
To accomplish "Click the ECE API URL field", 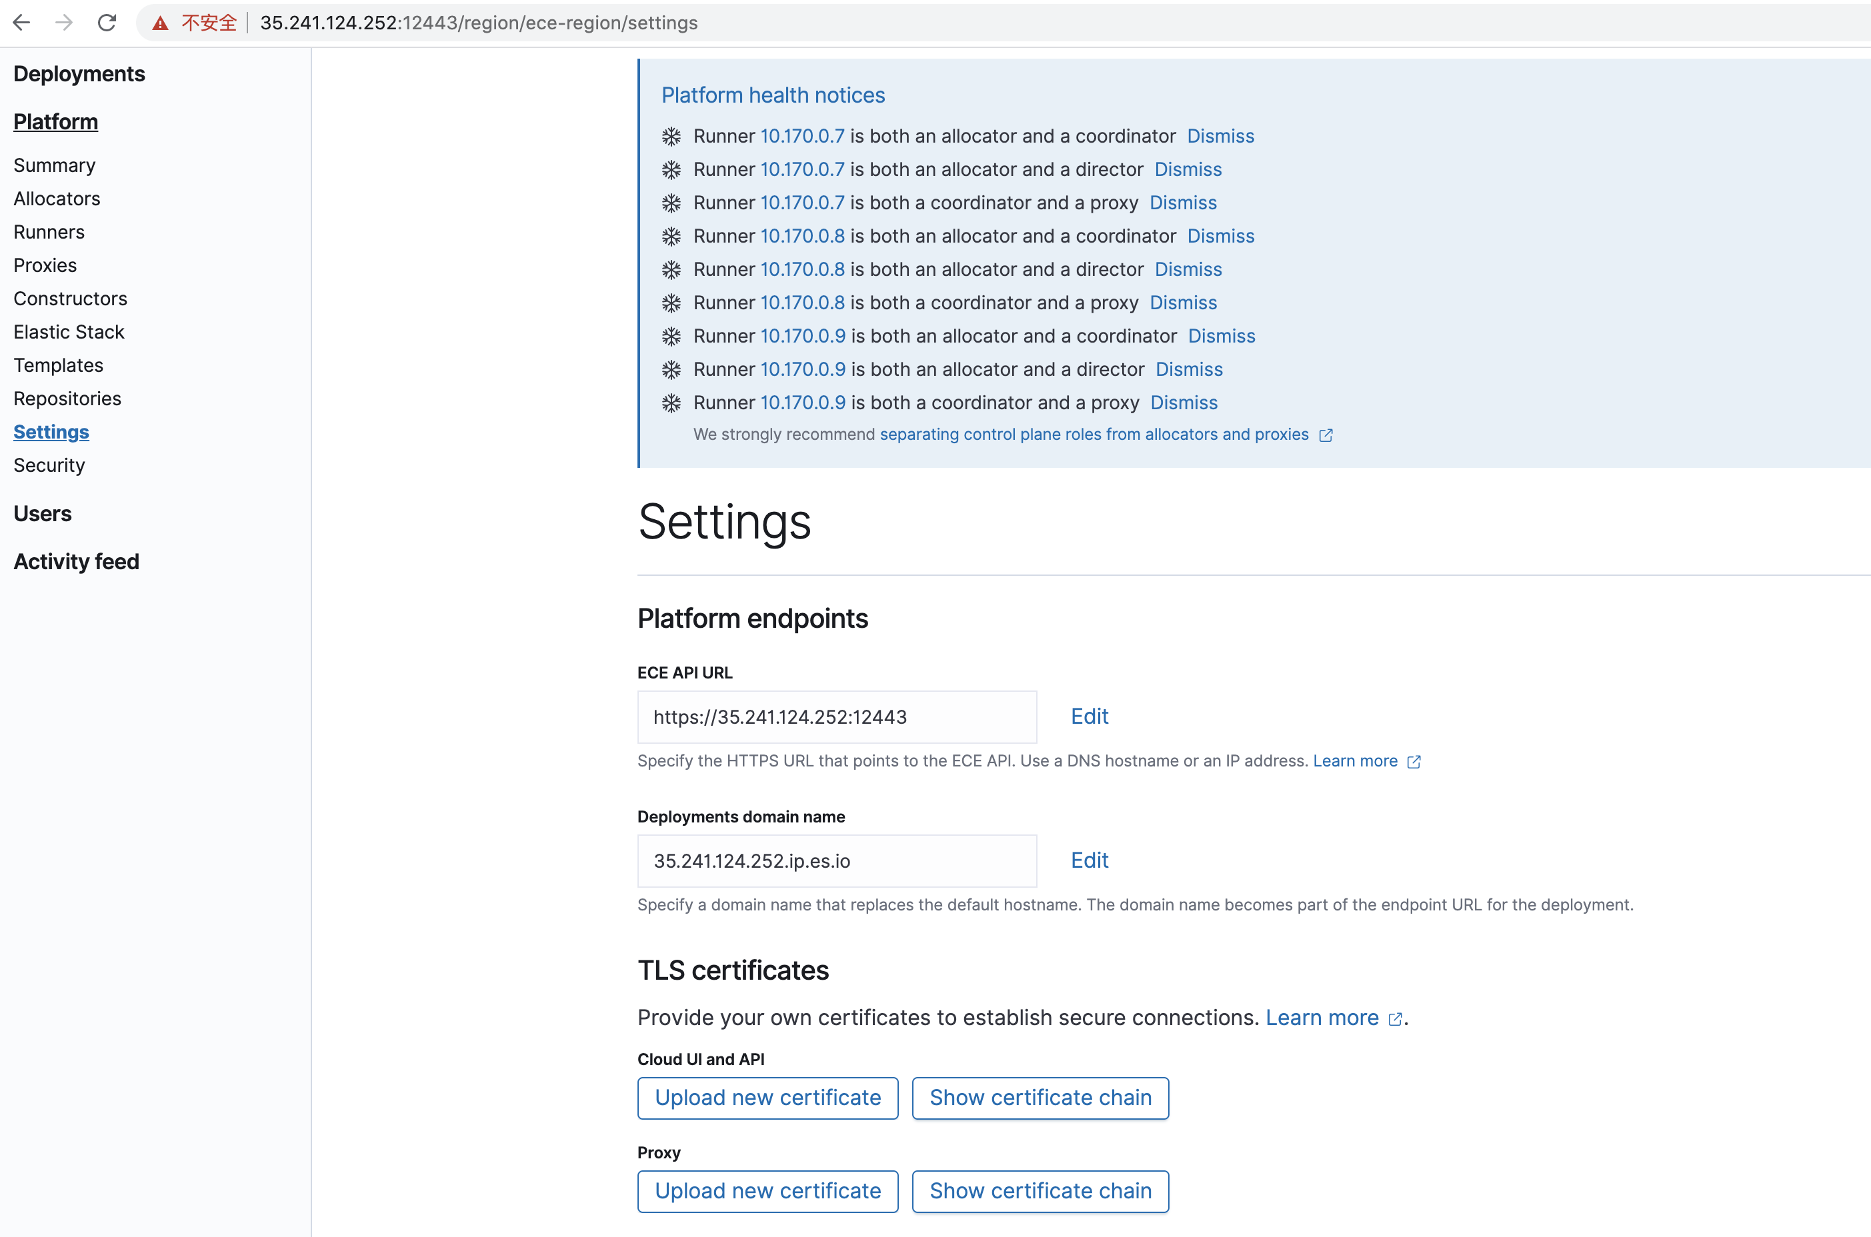I will click(836, 717).
